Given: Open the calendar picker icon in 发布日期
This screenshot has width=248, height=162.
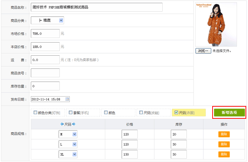Looking at the screenshot, I should click(67, 99).
